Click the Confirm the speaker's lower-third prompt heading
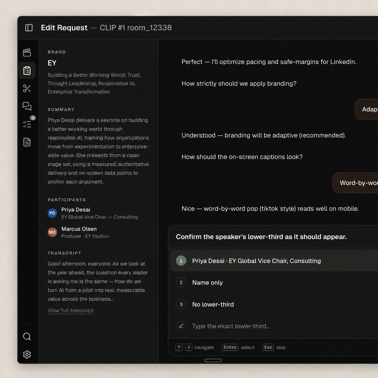This screenshot has width=378, height=378. point(261,237)
